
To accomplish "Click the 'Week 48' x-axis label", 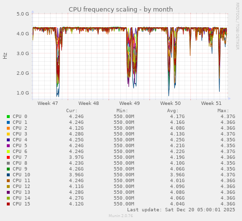I will 89,103.
